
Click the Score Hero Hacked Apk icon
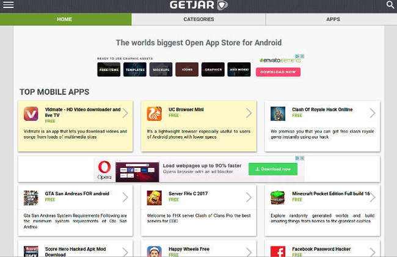31,252
